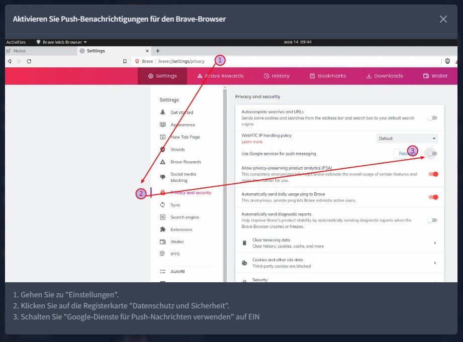This screenshot has height=342, width=463.
Task: Click the Brave Rewards triangle sidebar icon
Action: 163,162
